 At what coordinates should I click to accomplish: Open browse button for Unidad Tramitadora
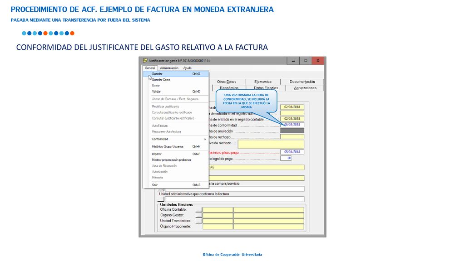199,221
